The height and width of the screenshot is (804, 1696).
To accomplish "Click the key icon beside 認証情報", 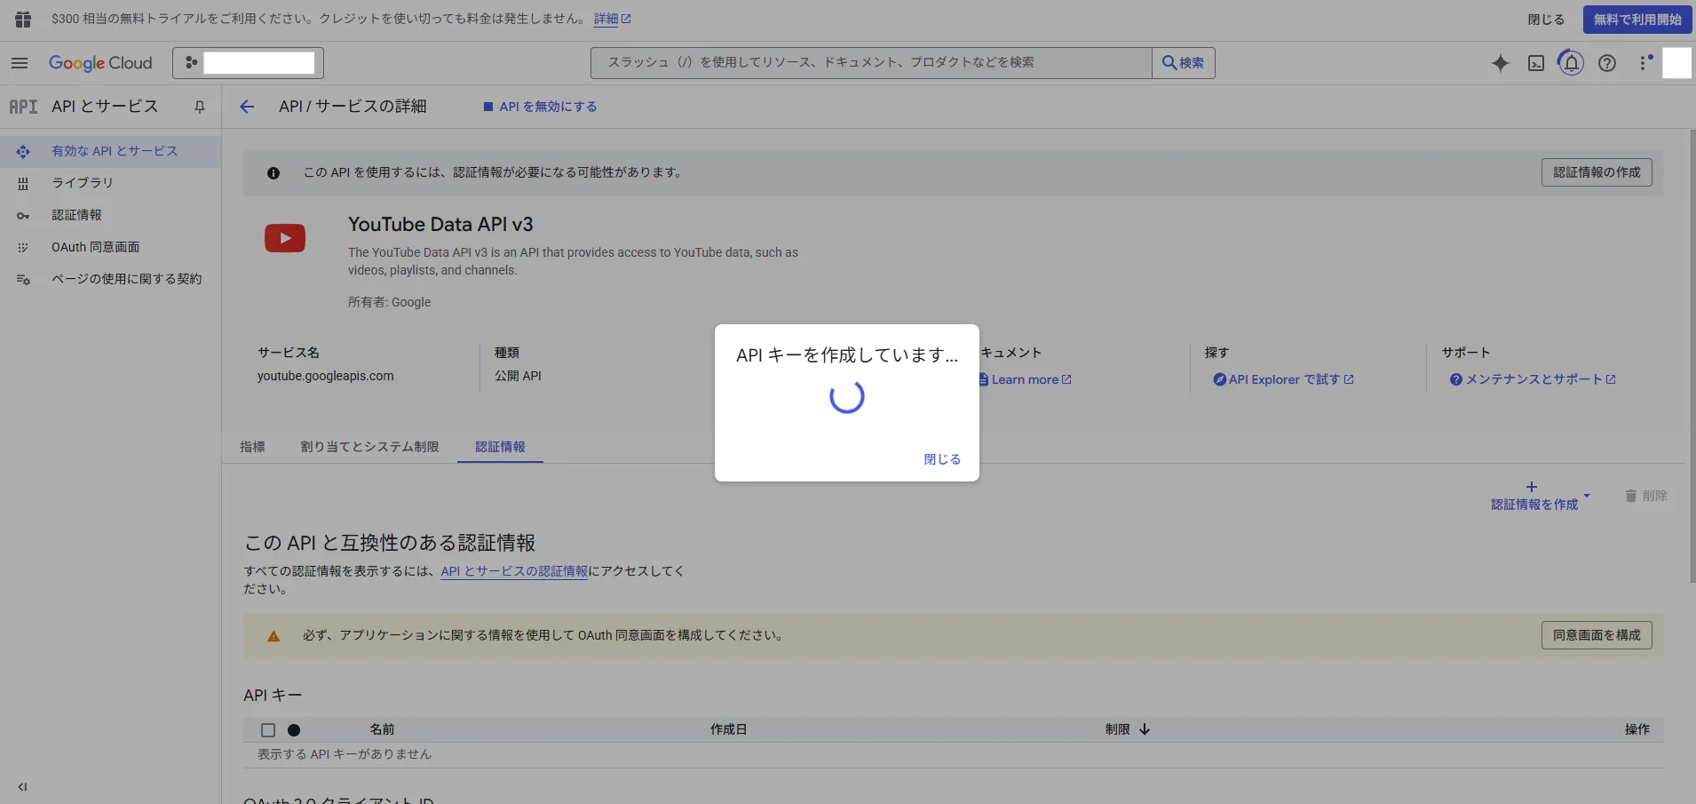I will [23, 216].
